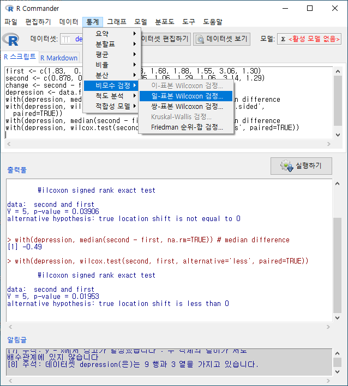Open the 모델 menu
Image resolution: width=348 pixels, height=386 pixels.
tap(141, 22)
